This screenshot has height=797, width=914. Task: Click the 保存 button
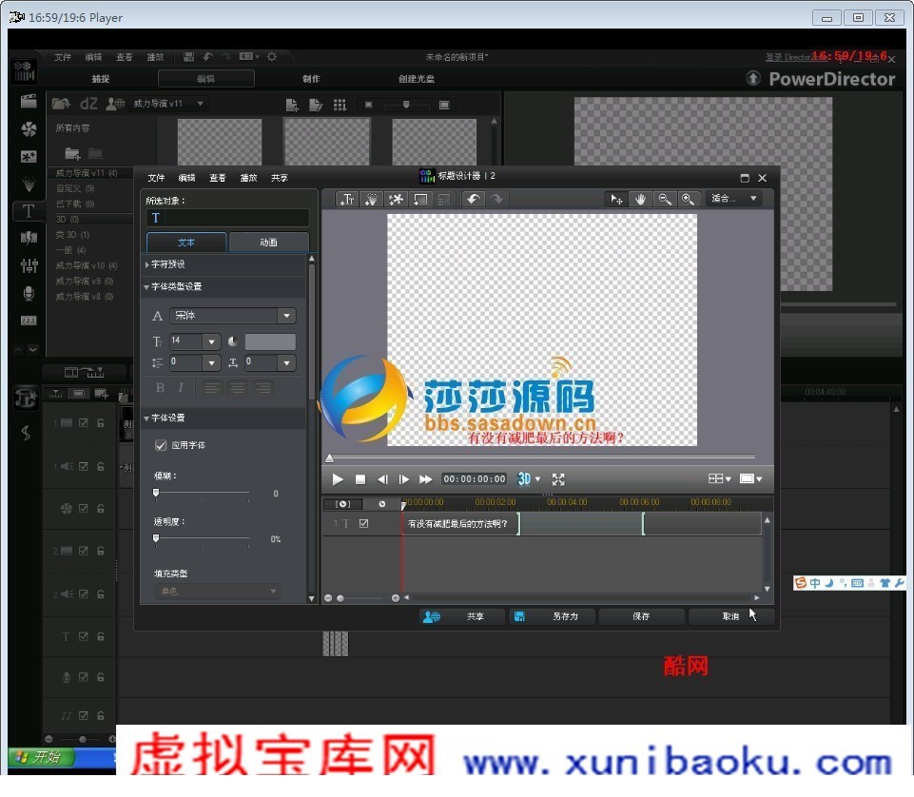pyautogui.click(x=641, y=616)
